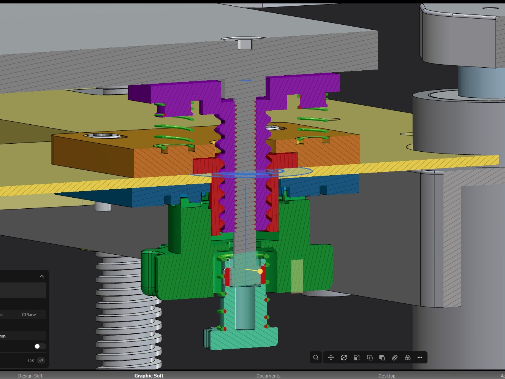Click the mm distance input field
505x379 pixels.
click(23, 336)
